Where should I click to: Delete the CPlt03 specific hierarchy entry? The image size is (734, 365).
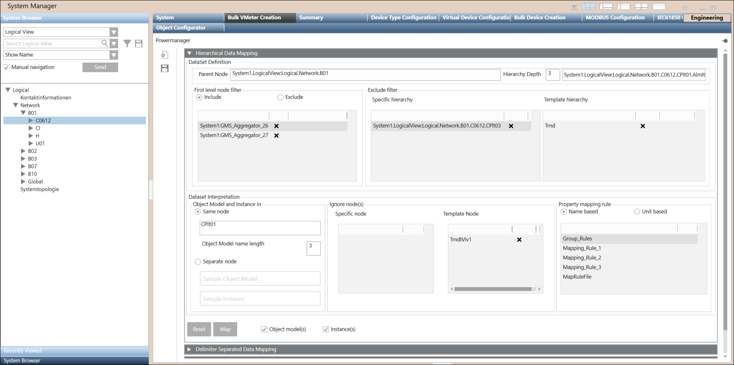pyautogui.click(x=511, y=126)
